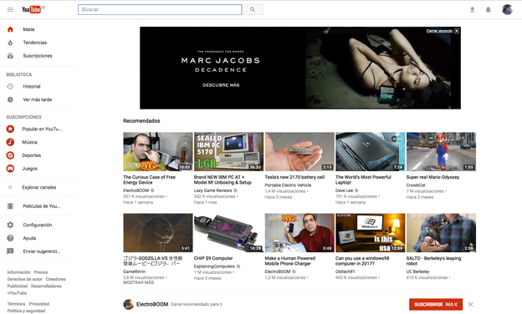Open the Godzilla video thumbnail
522x314 pixels.
coord(158,233)
